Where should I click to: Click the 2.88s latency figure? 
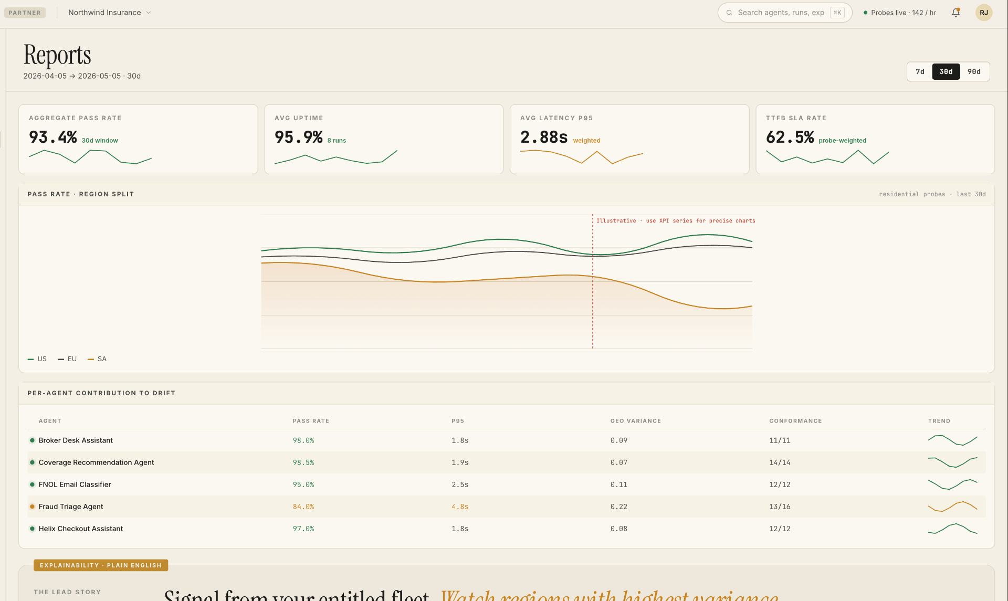point(544,137)
